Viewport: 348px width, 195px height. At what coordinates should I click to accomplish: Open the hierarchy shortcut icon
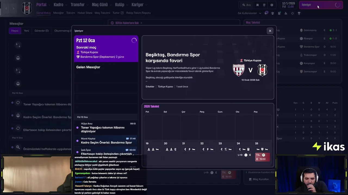pyautogui.click(x=286, y=13)
